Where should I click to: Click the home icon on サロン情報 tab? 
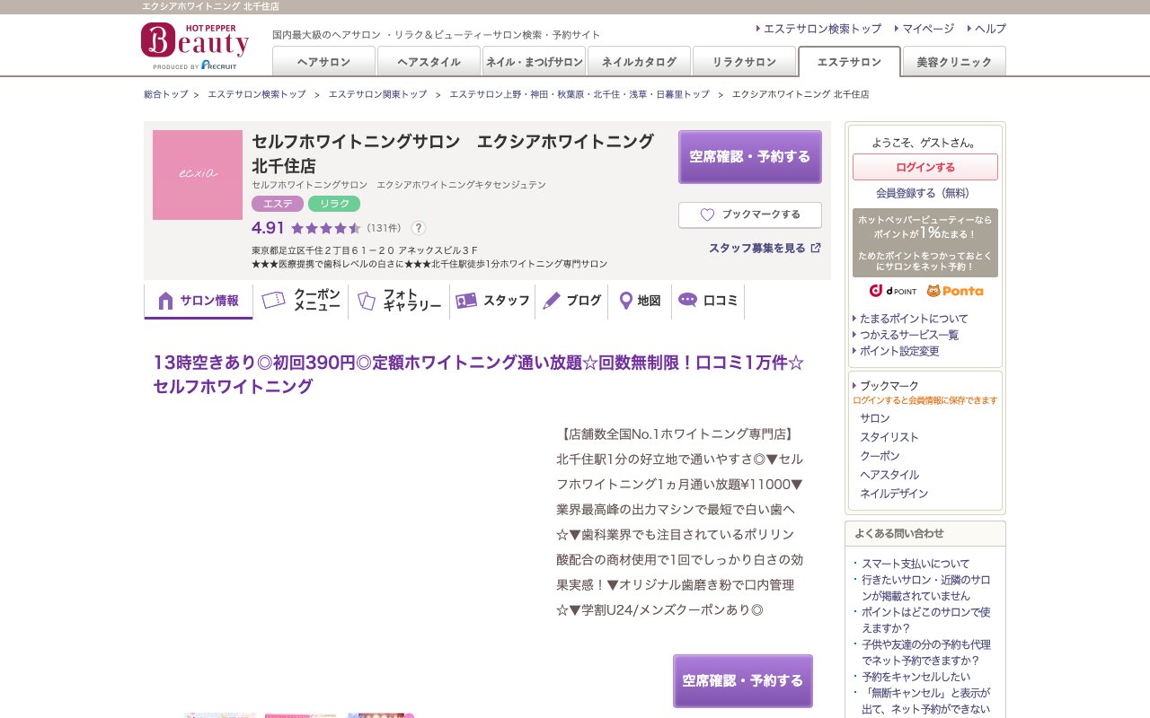[164, 302]
